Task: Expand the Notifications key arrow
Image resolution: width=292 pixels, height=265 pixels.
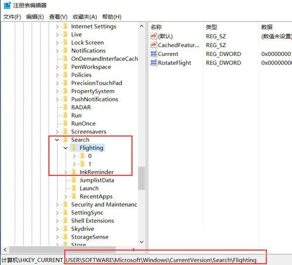Action: (x=57, y=51)
